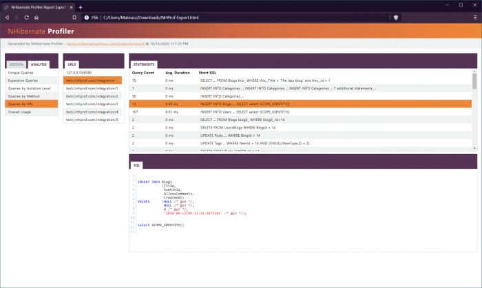
Task: Select the DELETE FROM UsersBlogs row
Action: [300, 128]
